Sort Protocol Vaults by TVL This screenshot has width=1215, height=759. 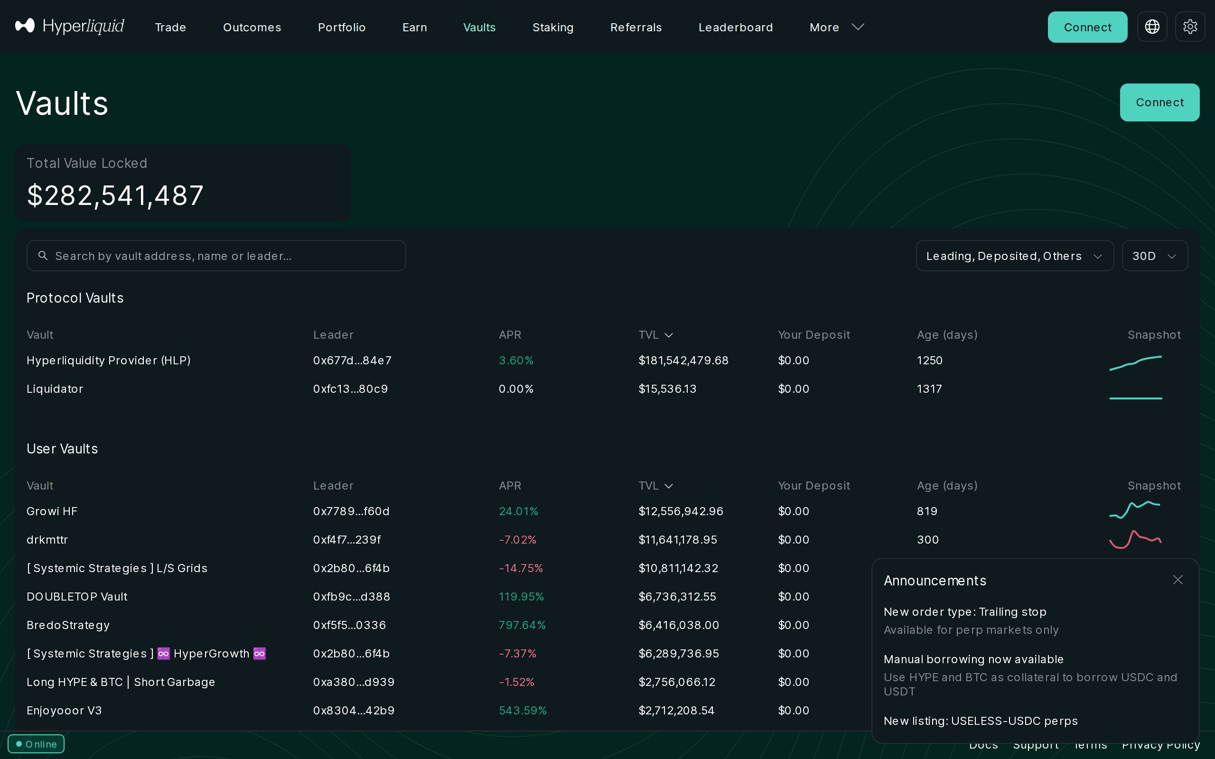tap(656, 335)
